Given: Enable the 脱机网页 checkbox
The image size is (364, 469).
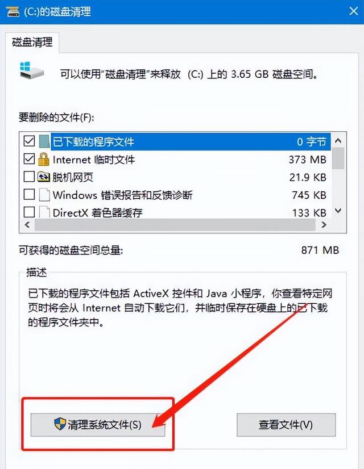Looking at the screenshot, I should tap(29, 177).
